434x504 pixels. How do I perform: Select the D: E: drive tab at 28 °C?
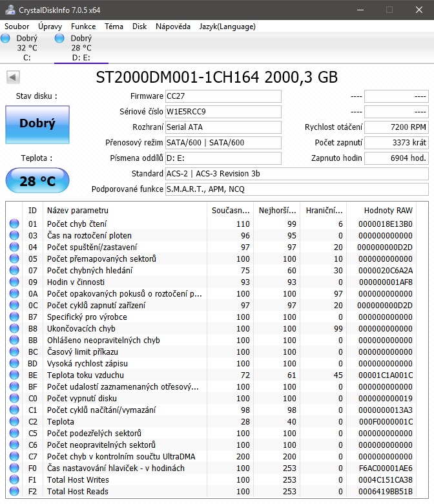click(x=81, y=48)
